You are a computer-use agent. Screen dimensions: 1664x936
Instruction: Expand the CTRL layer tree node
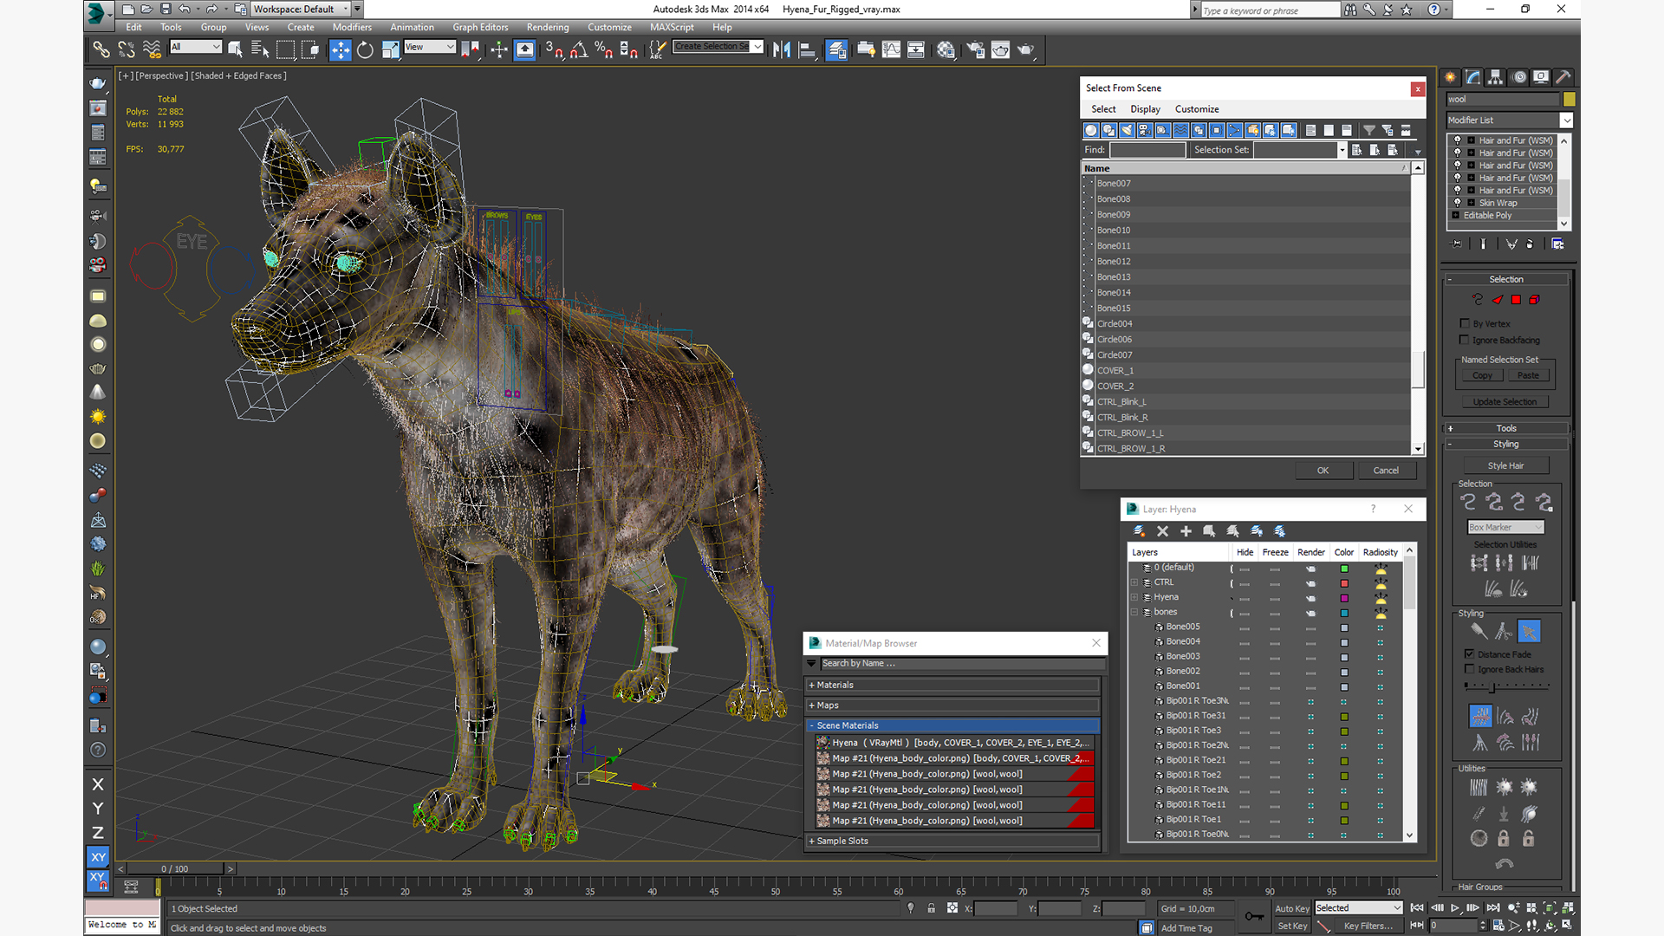point(1134,582)
